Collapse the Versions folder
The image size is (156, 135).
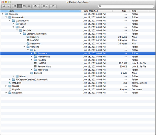(x=24, y=47)
